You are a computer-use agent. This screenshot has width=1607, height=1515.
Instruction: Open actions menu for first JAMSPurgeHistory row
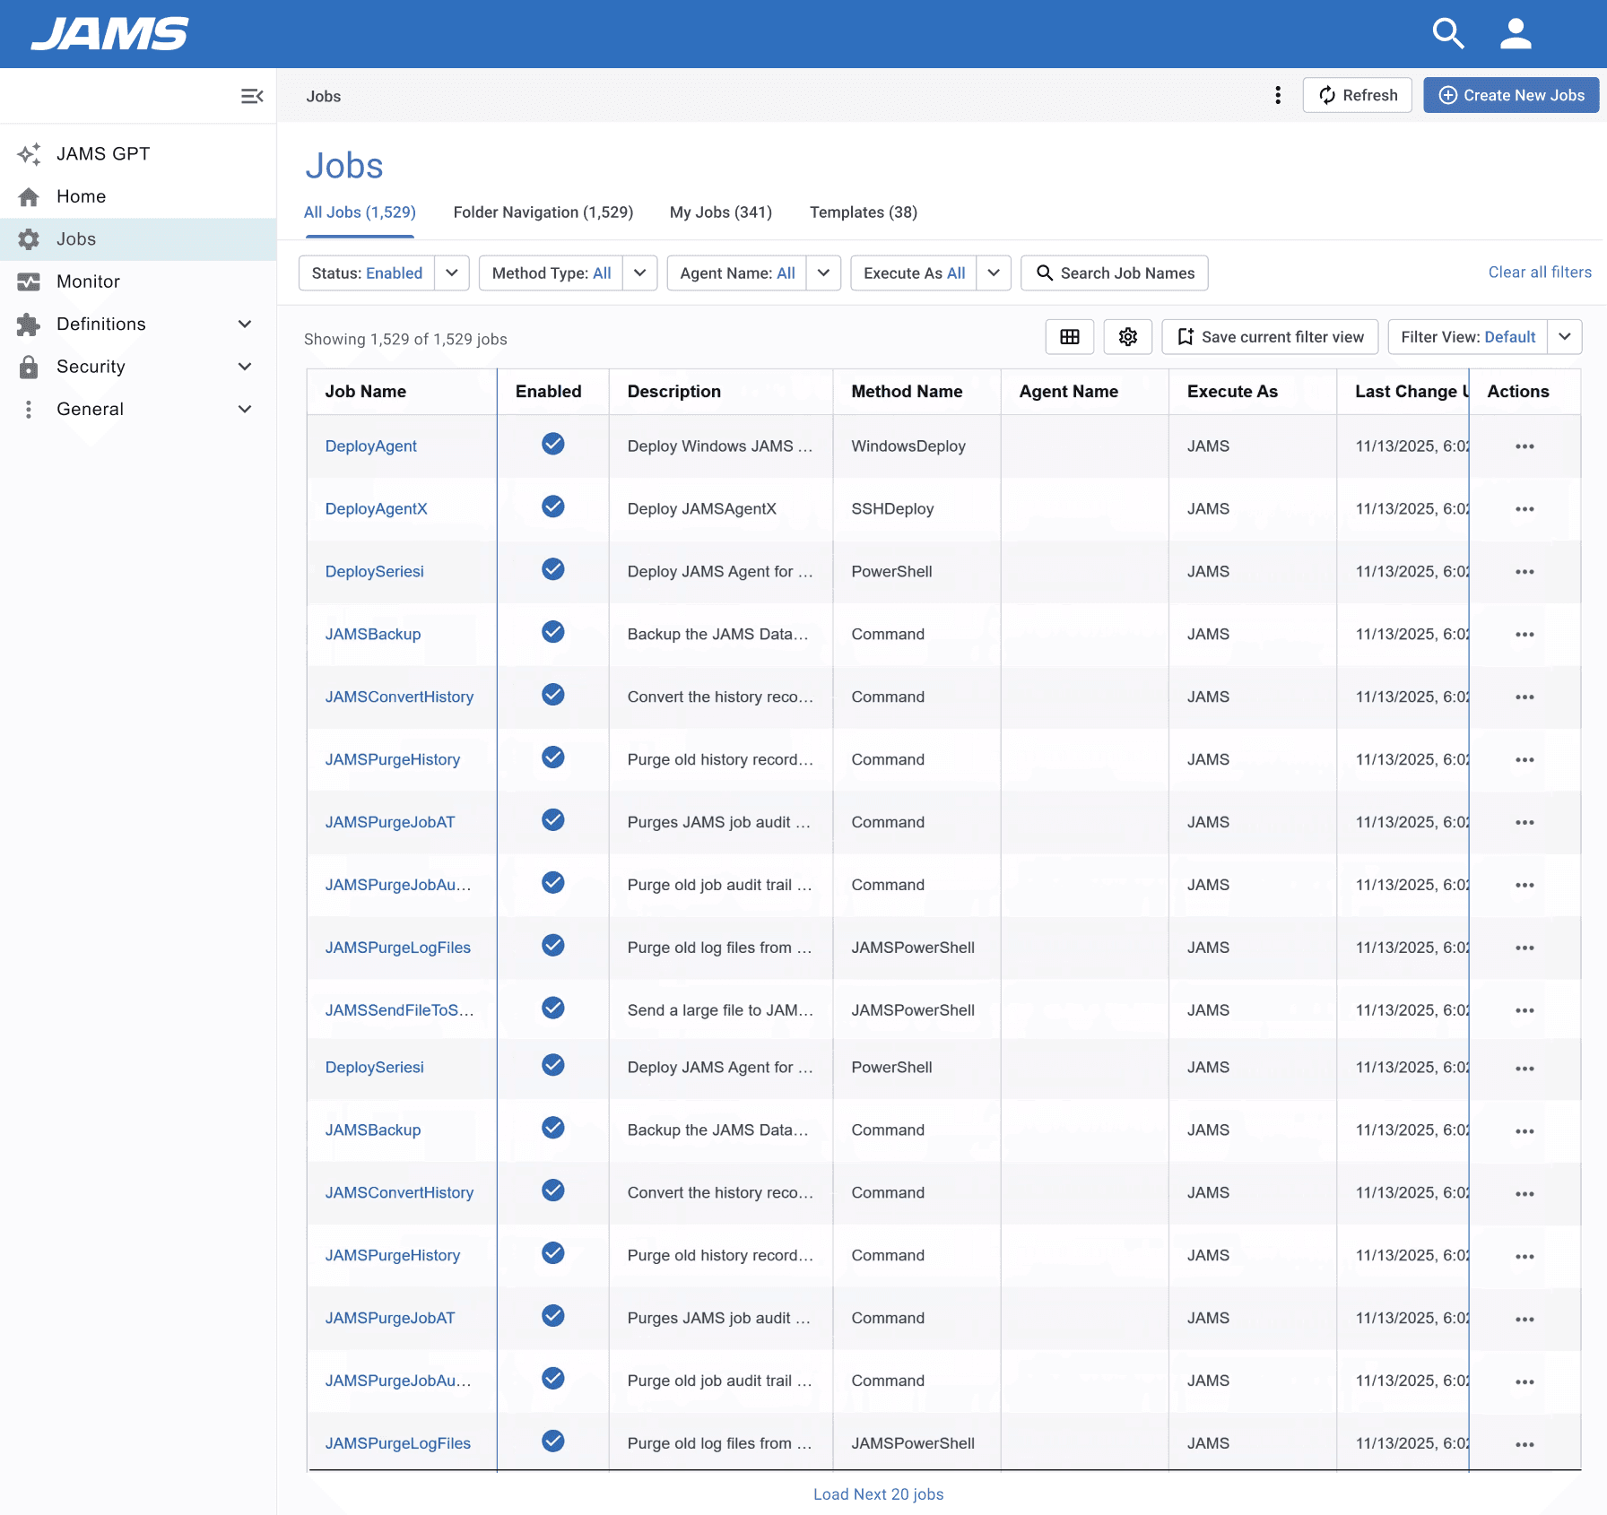[x=1524, y=760]
